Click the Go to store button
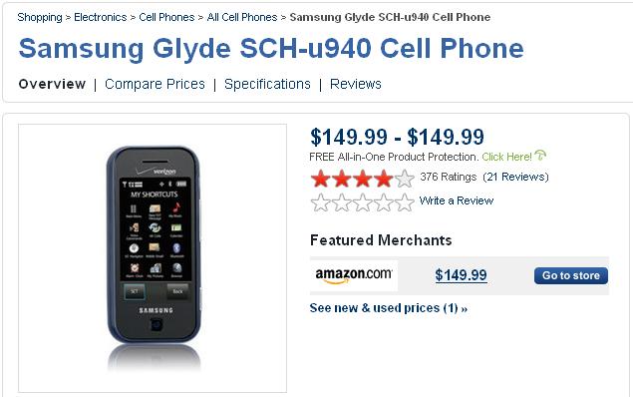The width and height of the screenshot is (633, 397). [571, 275]
